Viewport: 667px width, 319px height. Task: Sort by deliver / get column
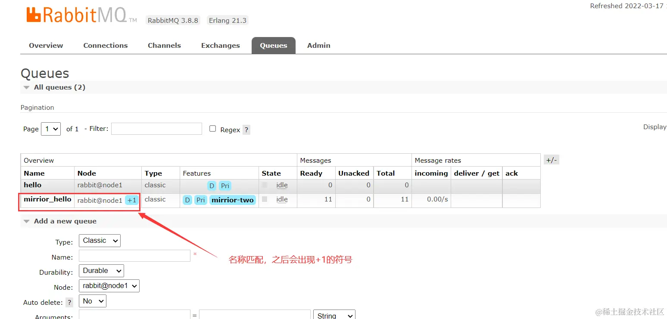point(477,173)
